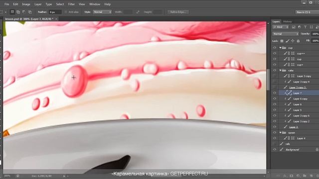
Task: Open the New in CS 6 workspace dropdown
Action: (307, 12)
